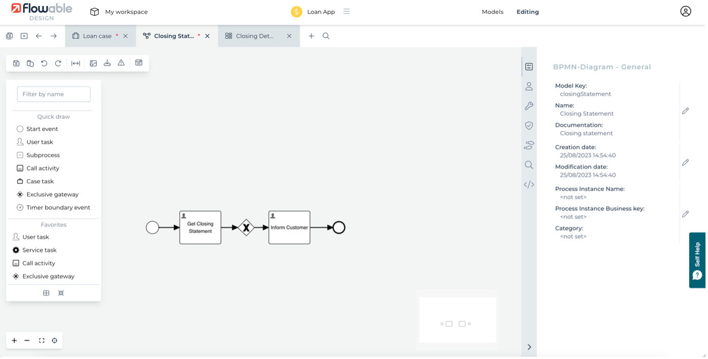This screenshot has height=359, width=708.
Task: Toggle the grid view in the palette
Action: click(x=46, y=293)
